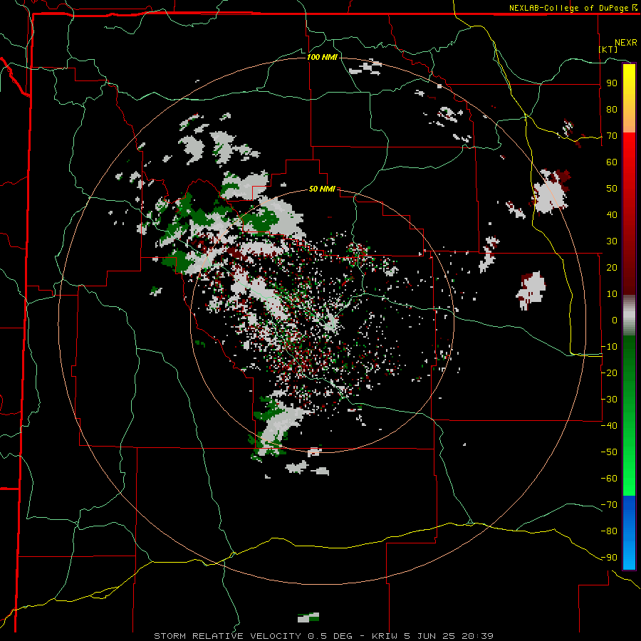The image size is (641, 641).
Task: Click the 30 value on the velocity scale
Action: tap(612, 241)
